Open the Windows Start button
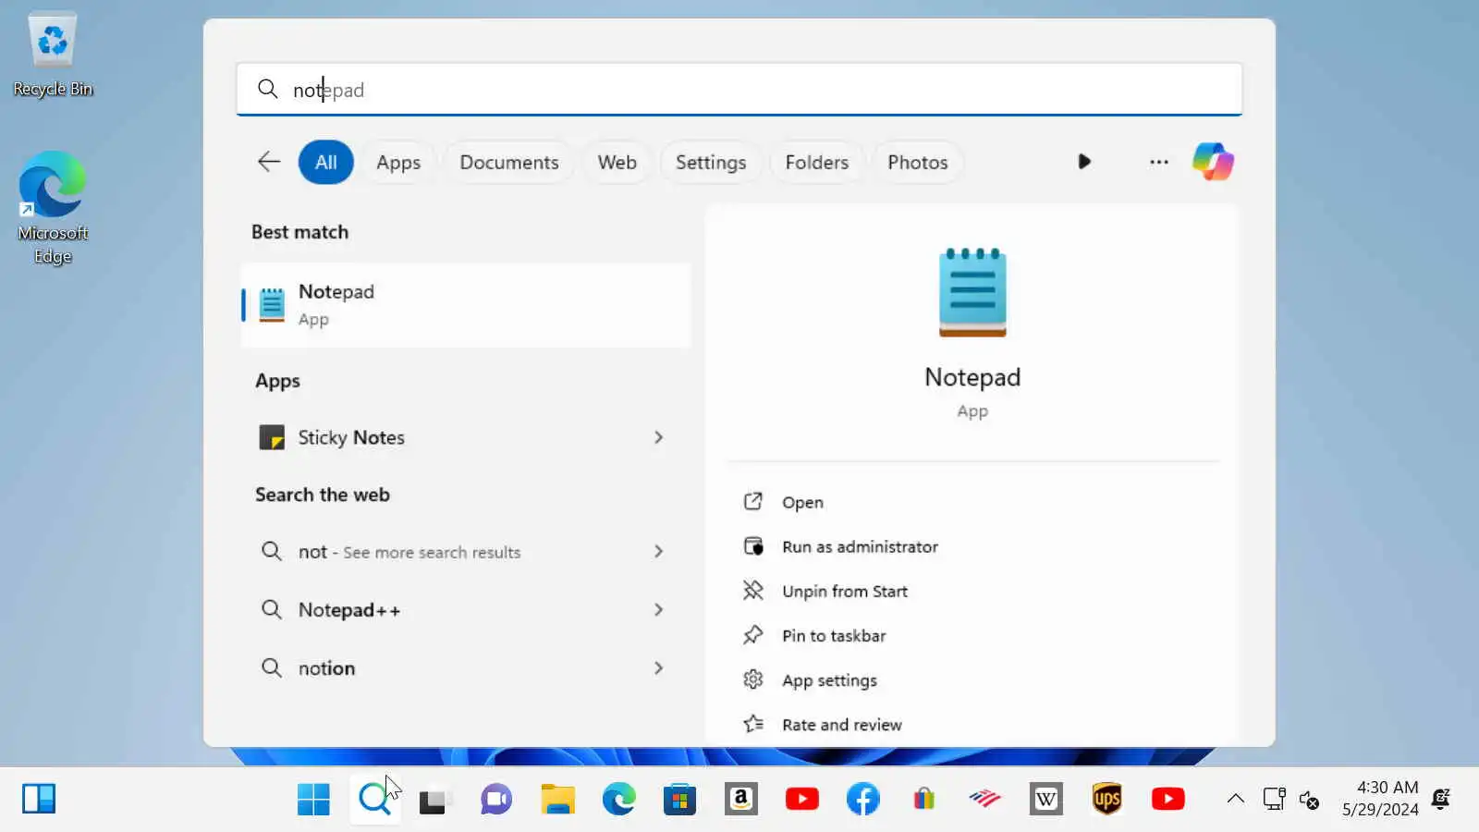The image size is (1479, 832). point(313,799)
